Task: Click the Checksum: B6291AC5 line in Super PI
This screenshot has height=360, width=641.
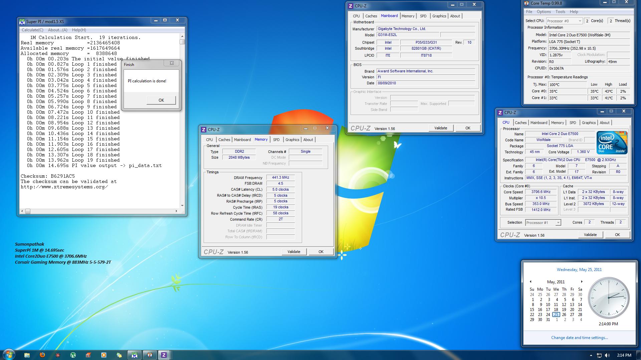Action: pos(48,176)
